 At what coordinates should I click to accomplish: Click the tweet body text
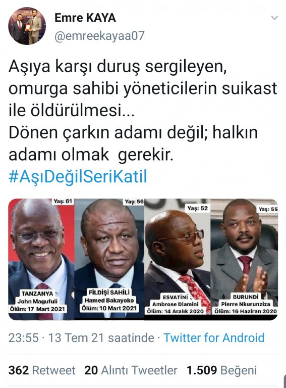click(143, 111)
